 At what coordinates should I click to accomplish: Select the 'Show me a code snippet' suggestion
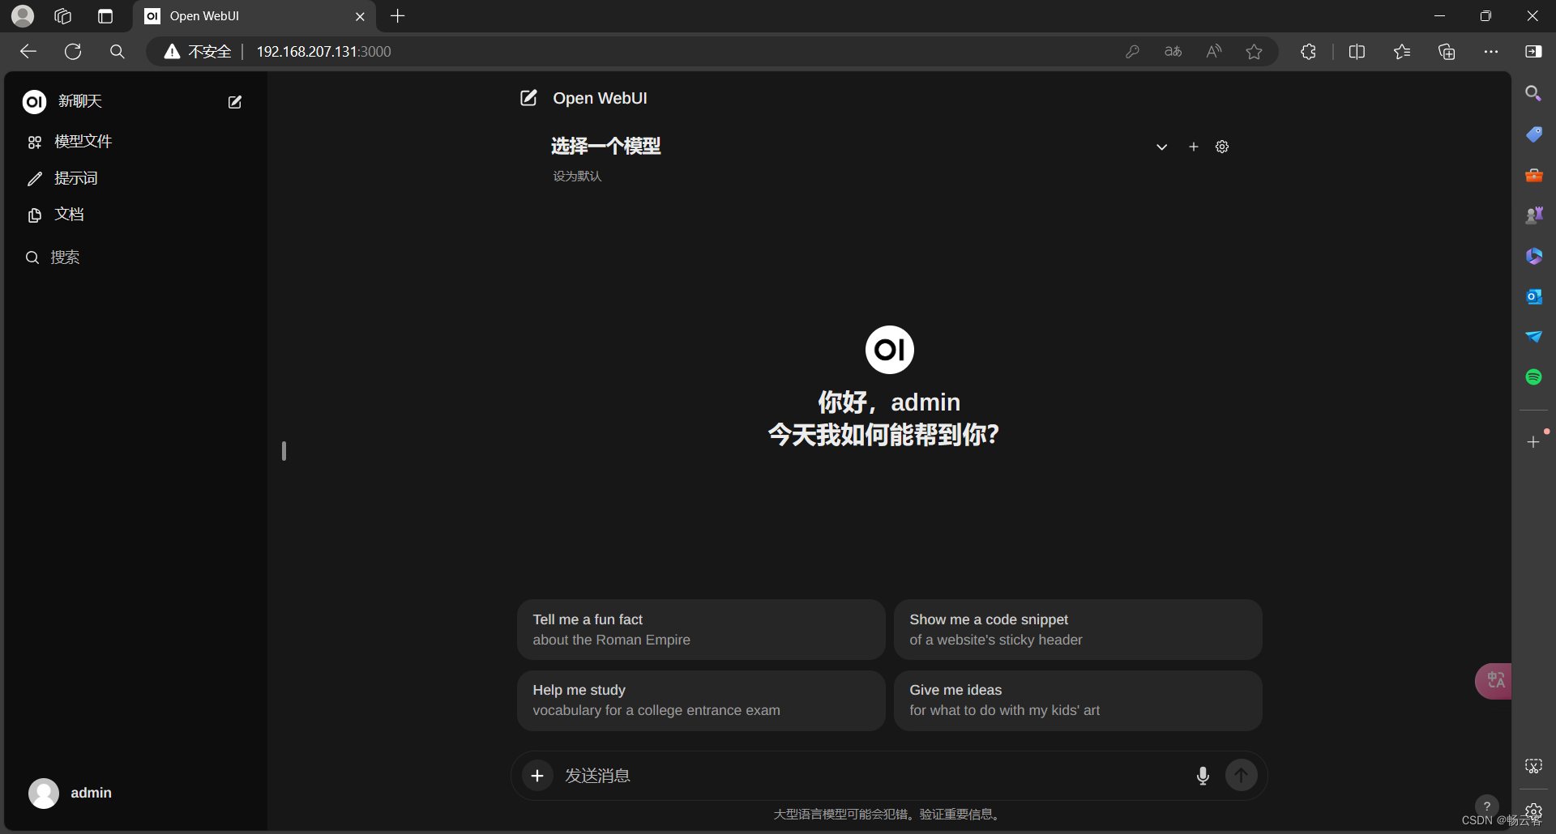pos(1078,629)
